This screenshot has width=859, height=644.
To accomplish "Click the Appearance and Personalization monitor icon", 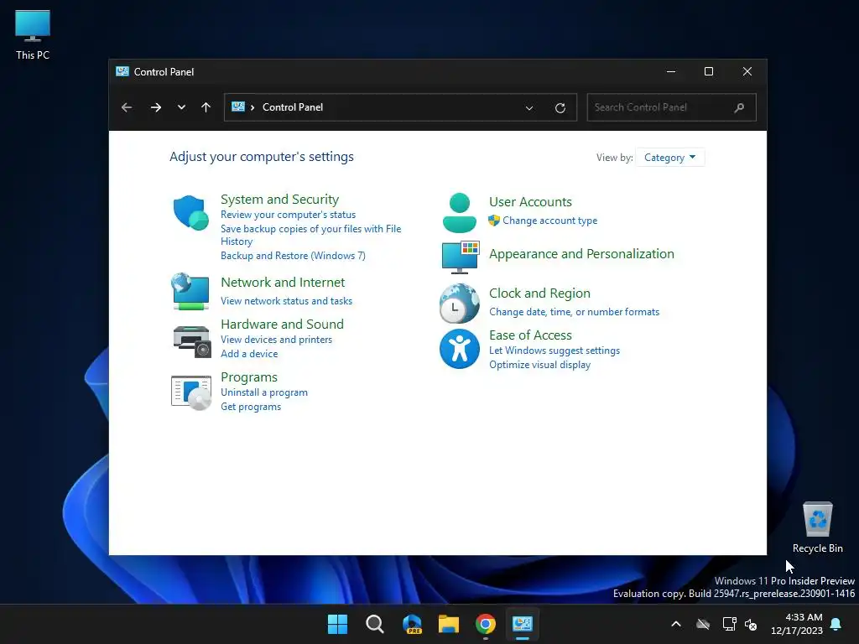I will (461, 257).
